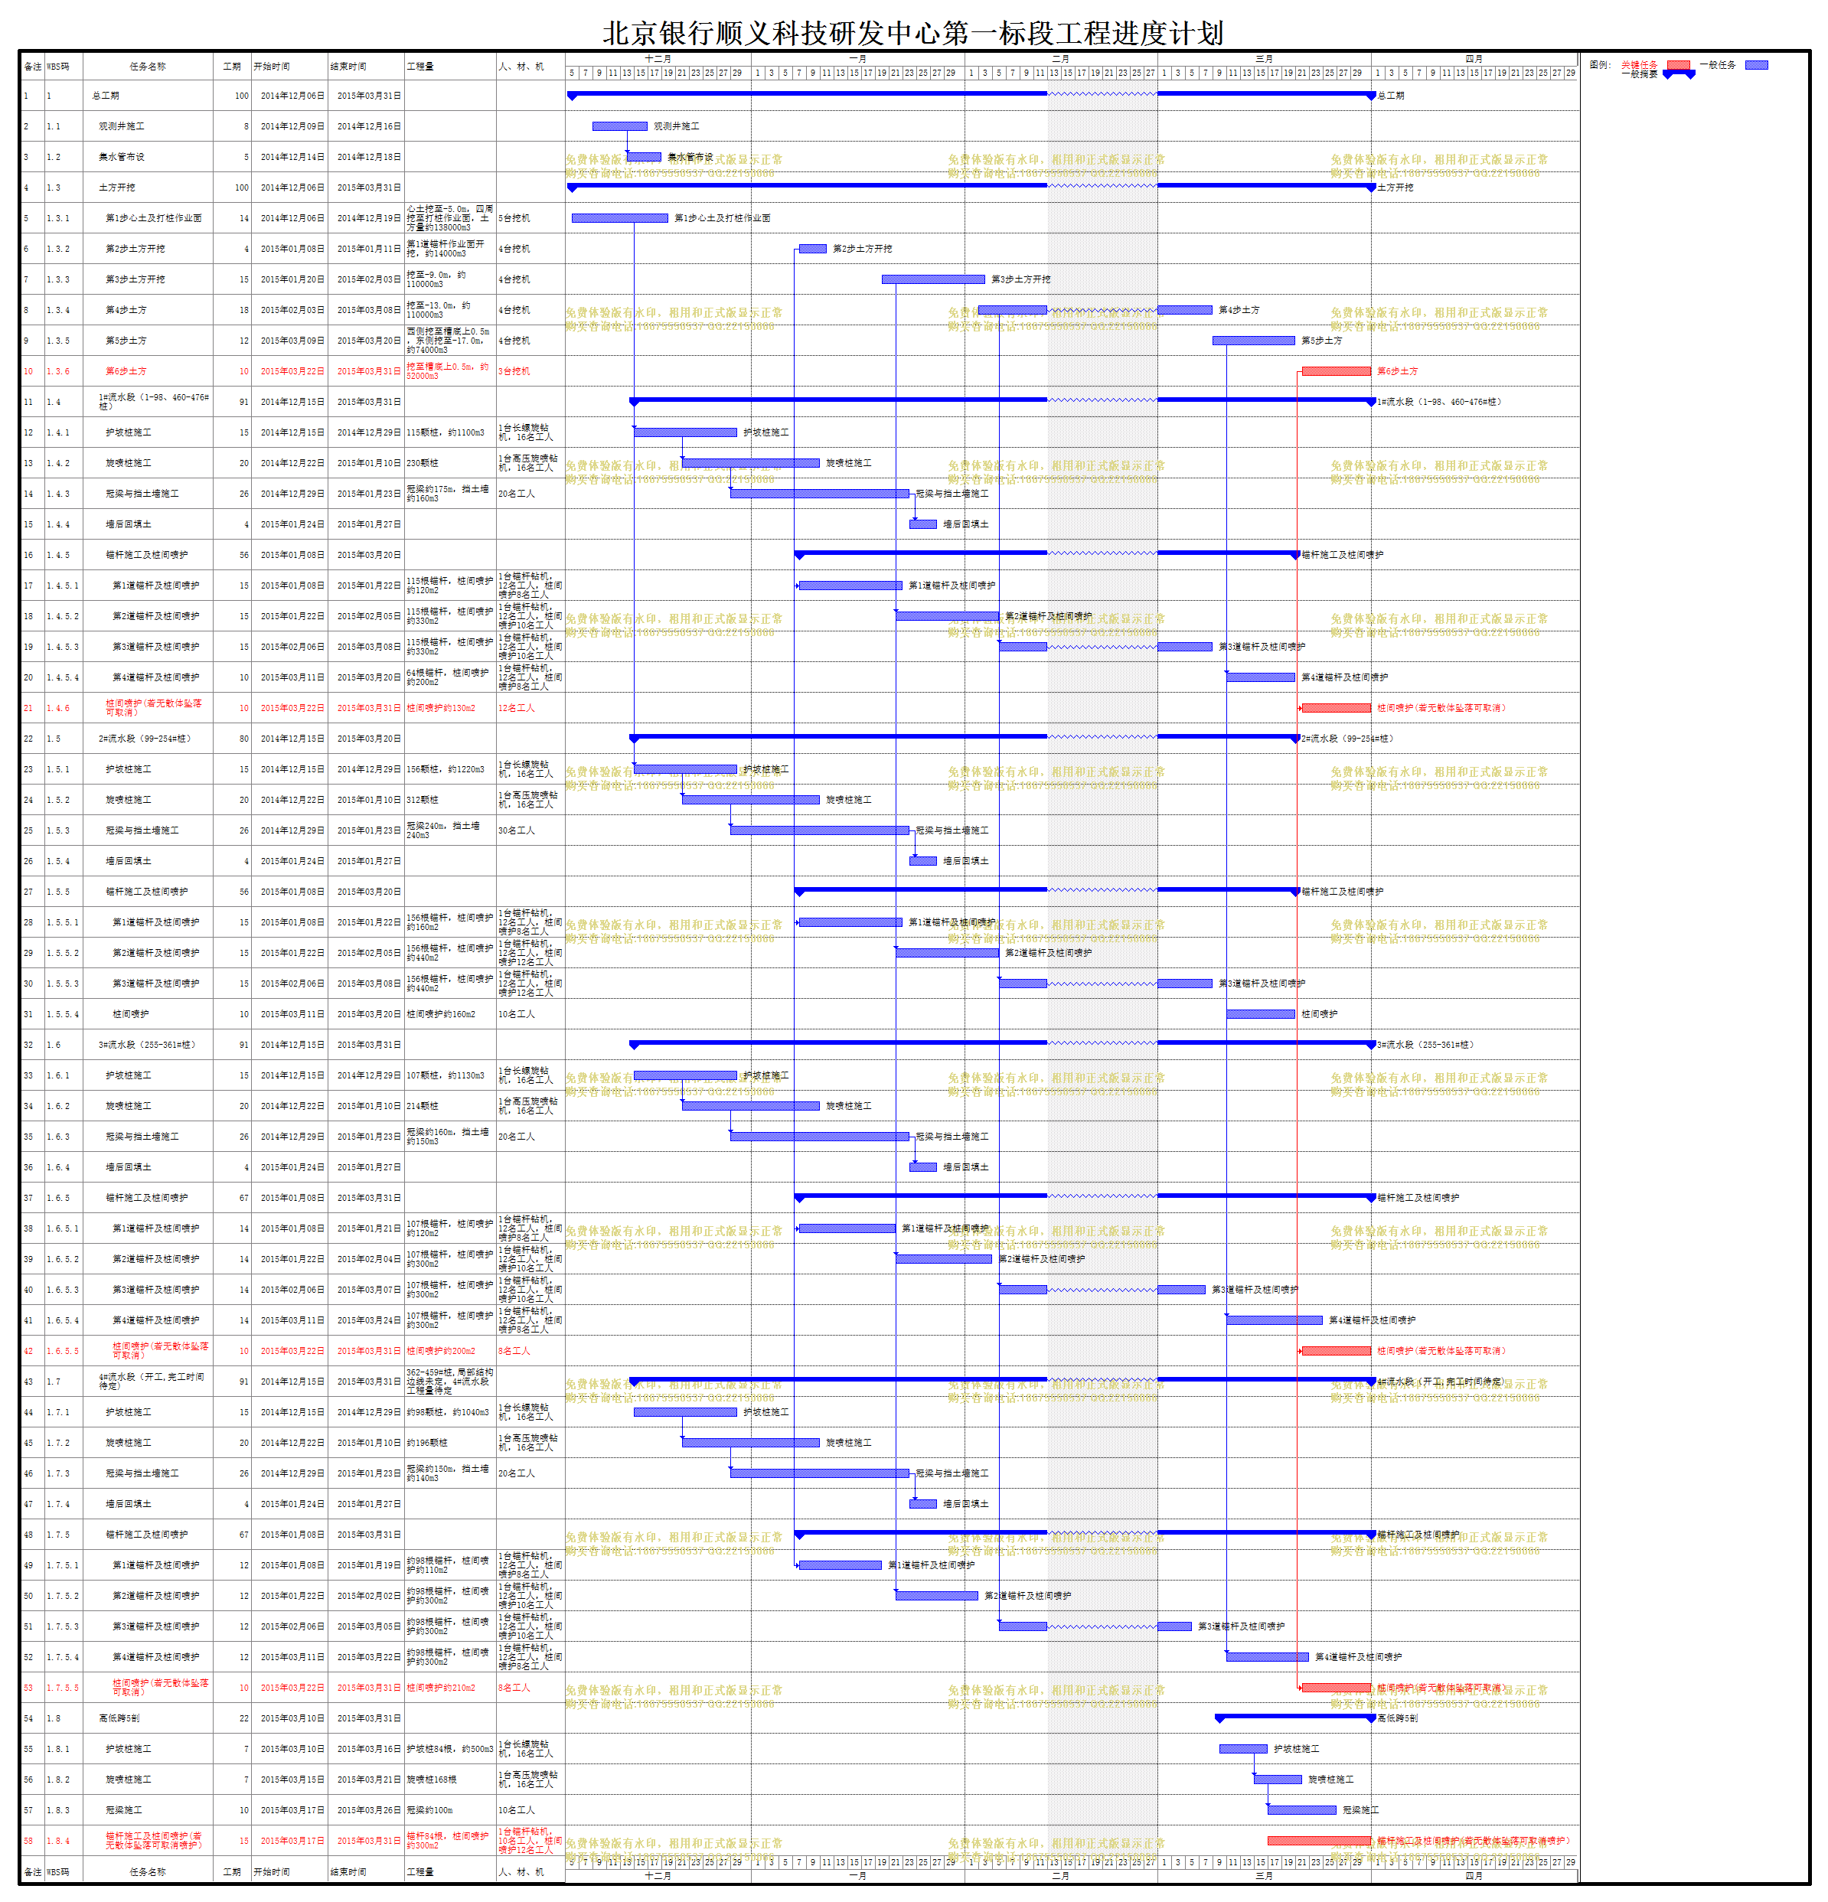The width and height of the screenshot is (1828, 1902).
Task: Click the 人、材、机 column header in top row
Action: point(522,67)
